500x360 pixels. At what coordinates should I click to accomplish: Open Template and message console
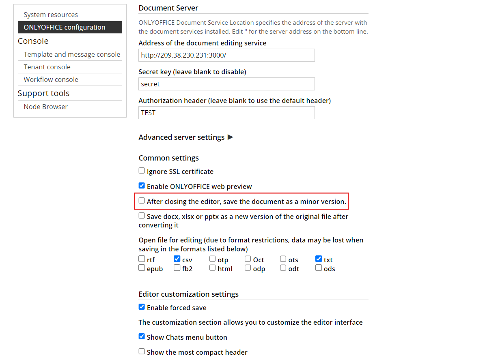coord(72,54)
